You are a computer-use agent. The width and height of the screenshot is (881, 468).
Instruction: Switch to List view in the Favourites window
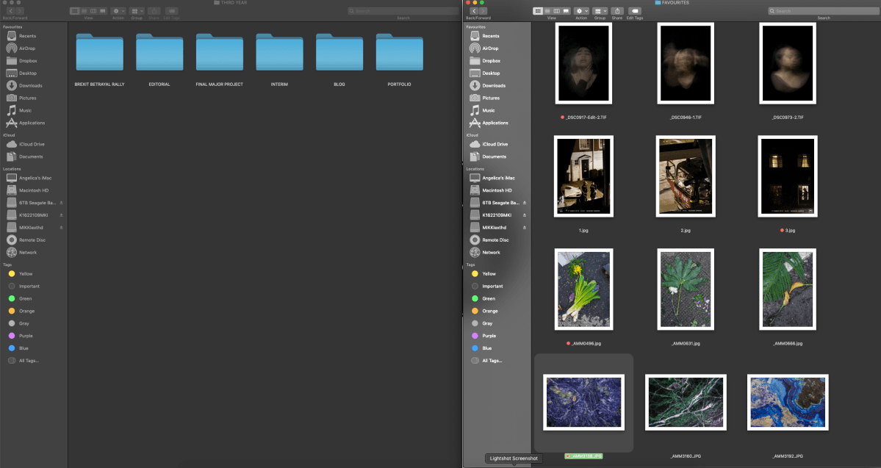[547, 11]
